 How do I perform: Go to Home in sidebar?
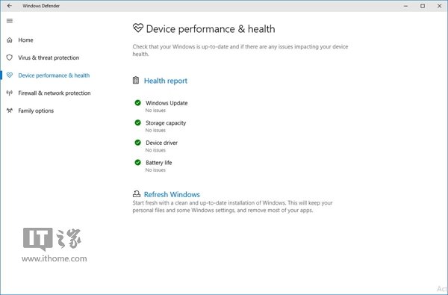(25, 40)
